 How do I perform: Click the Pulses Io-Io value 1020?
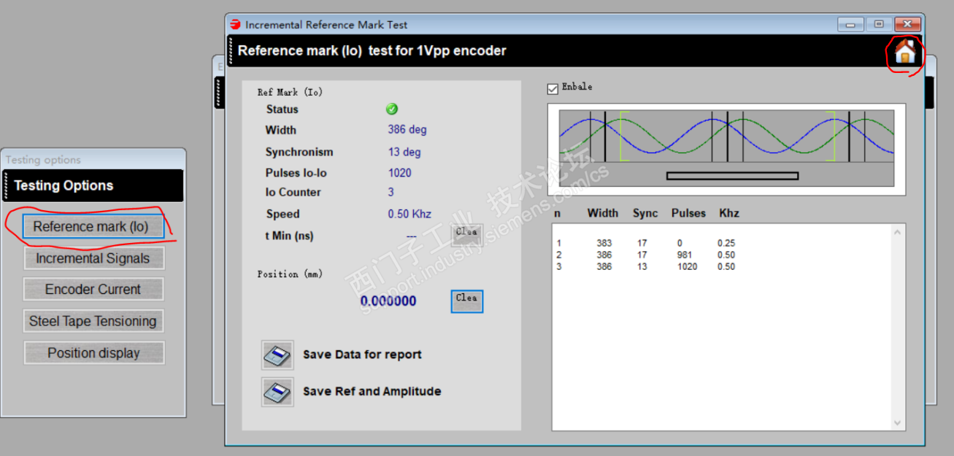400,173
